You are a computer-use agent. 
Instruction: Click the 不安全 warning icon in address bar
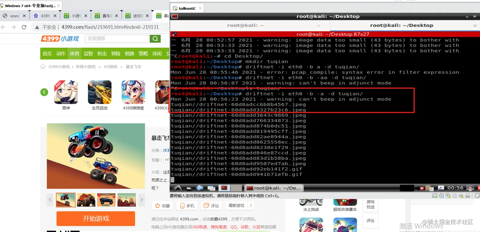pyautogui.click(x=37, y=27)
